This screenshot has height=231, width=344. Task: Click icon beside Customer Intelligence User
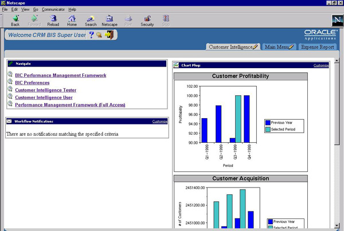10,96
